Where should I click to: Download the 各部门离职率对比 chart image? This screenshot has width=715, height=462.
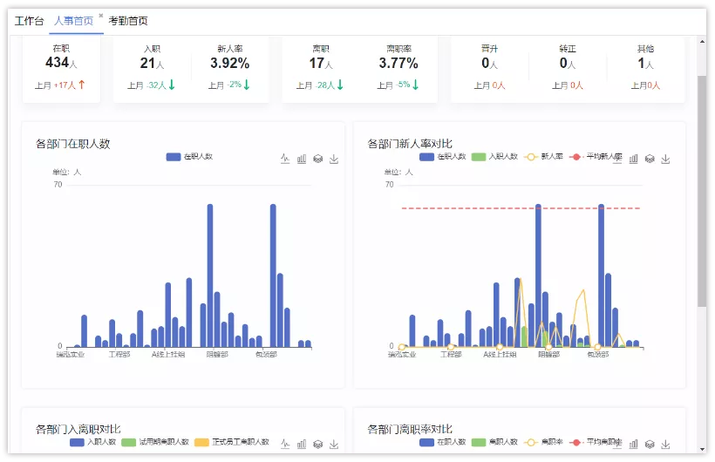click(666, 444)
